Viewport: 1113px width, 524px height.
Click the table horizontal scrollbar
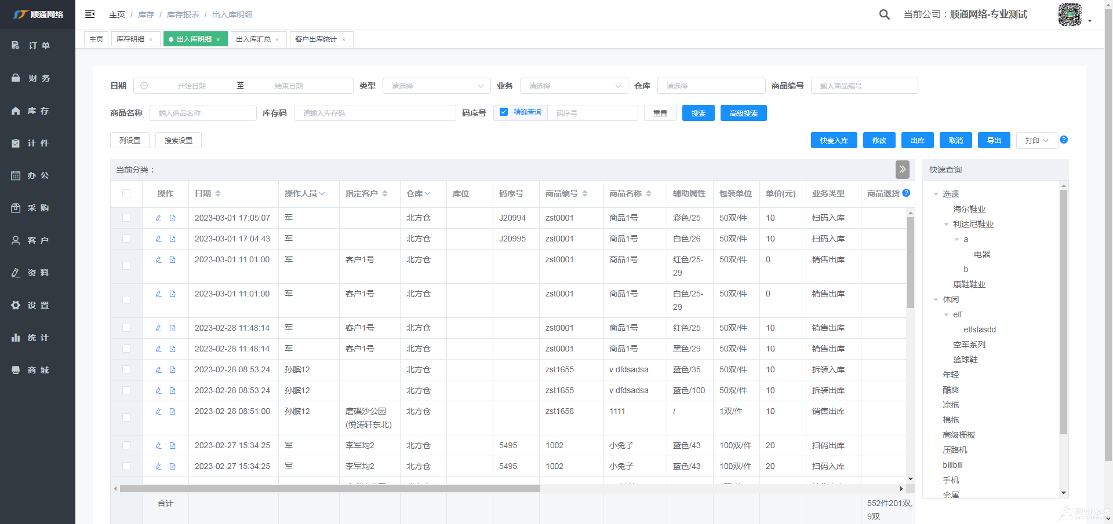point(330,489)
